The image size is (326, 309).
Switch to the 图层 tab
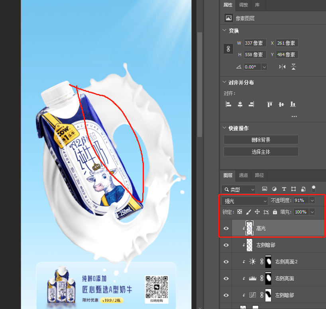coord(228,175)
